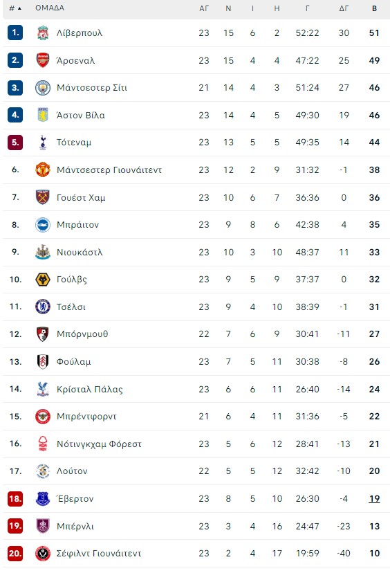Click the Chelsea club crest icon

(x=43, y=307)
